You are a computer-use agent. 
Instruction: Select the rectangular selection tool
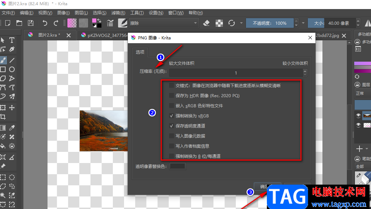click(3, 177)
